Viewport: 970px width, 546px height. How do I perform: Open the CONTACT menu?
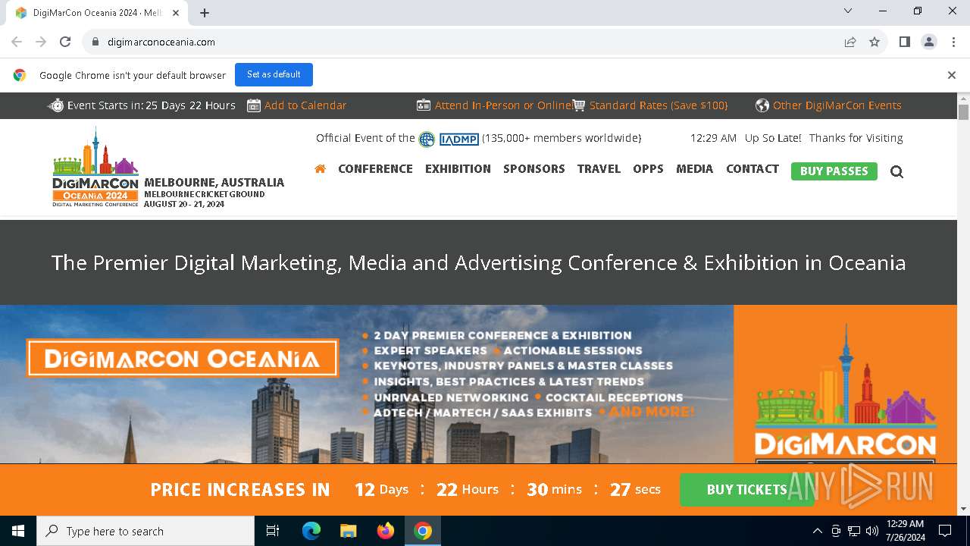click(753, 169)
